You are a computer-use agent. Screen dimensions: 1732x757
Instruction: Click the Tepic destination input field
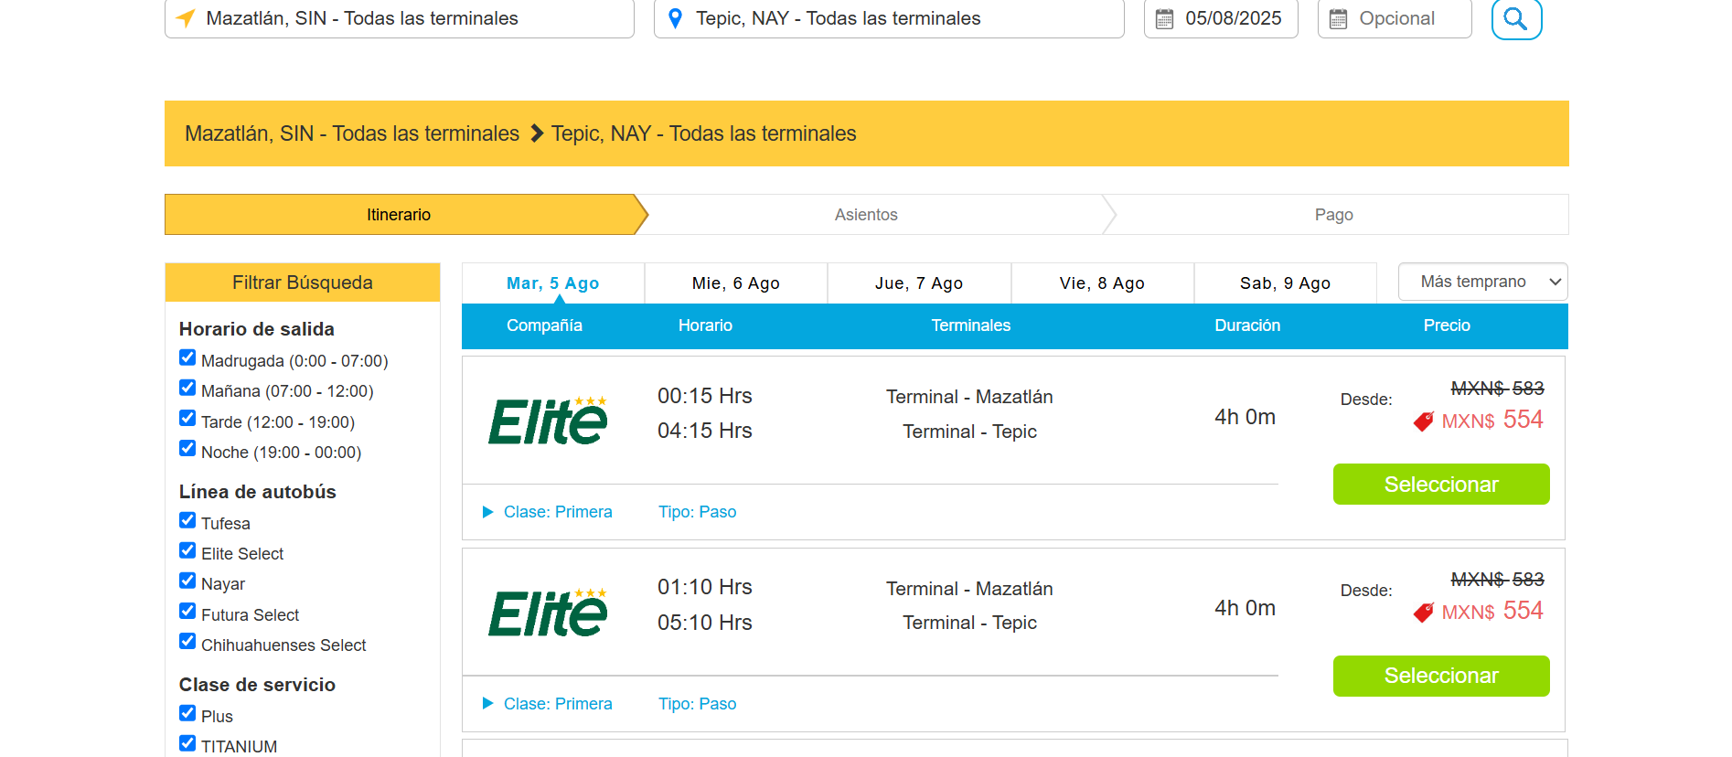[889, 18]
